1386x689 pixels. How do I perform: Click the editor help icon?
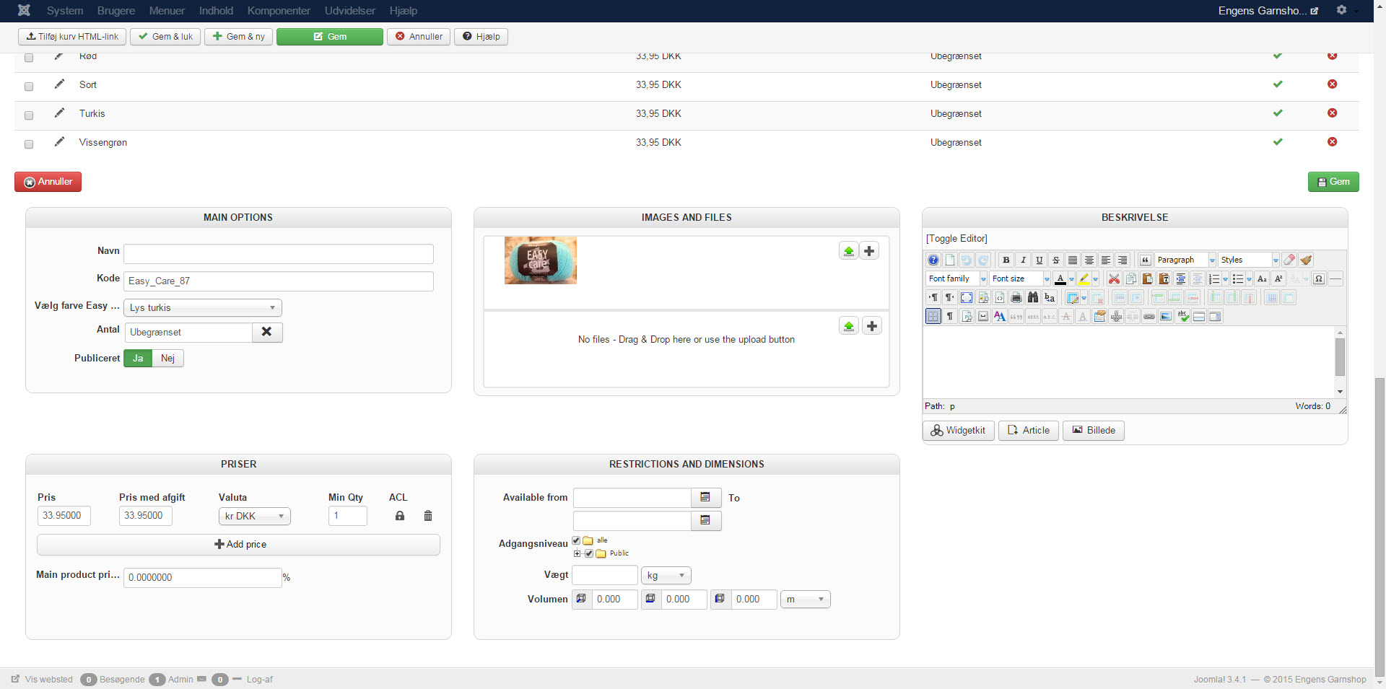(x=933, y=260)
